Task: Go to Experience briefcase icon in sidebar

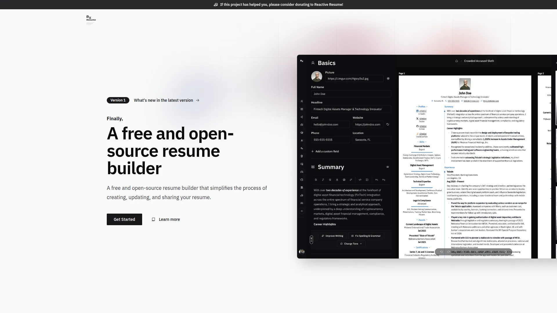Action: (x=302, y=125)
